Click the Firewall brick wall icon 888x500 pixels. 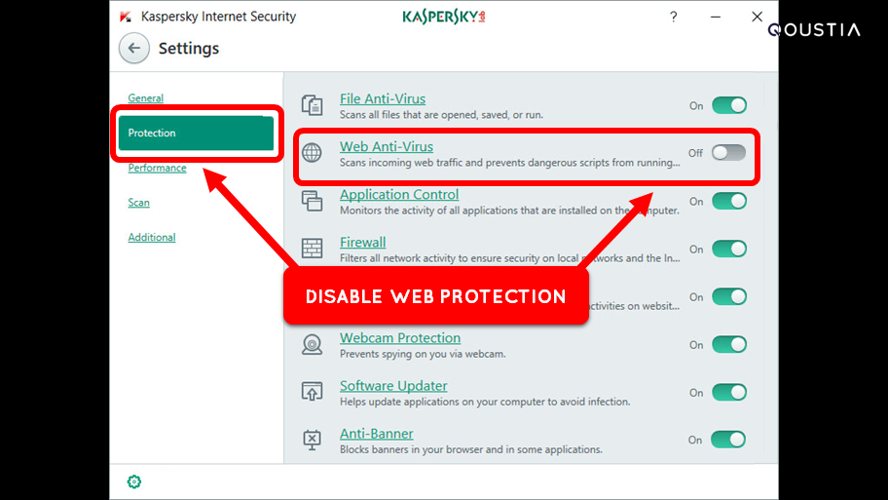pos(312,249)
